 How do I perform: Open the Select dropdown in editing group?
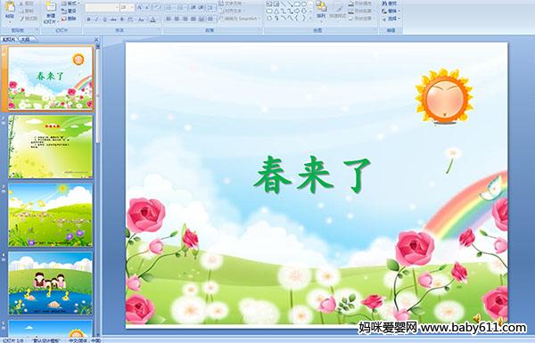[391, 19]
